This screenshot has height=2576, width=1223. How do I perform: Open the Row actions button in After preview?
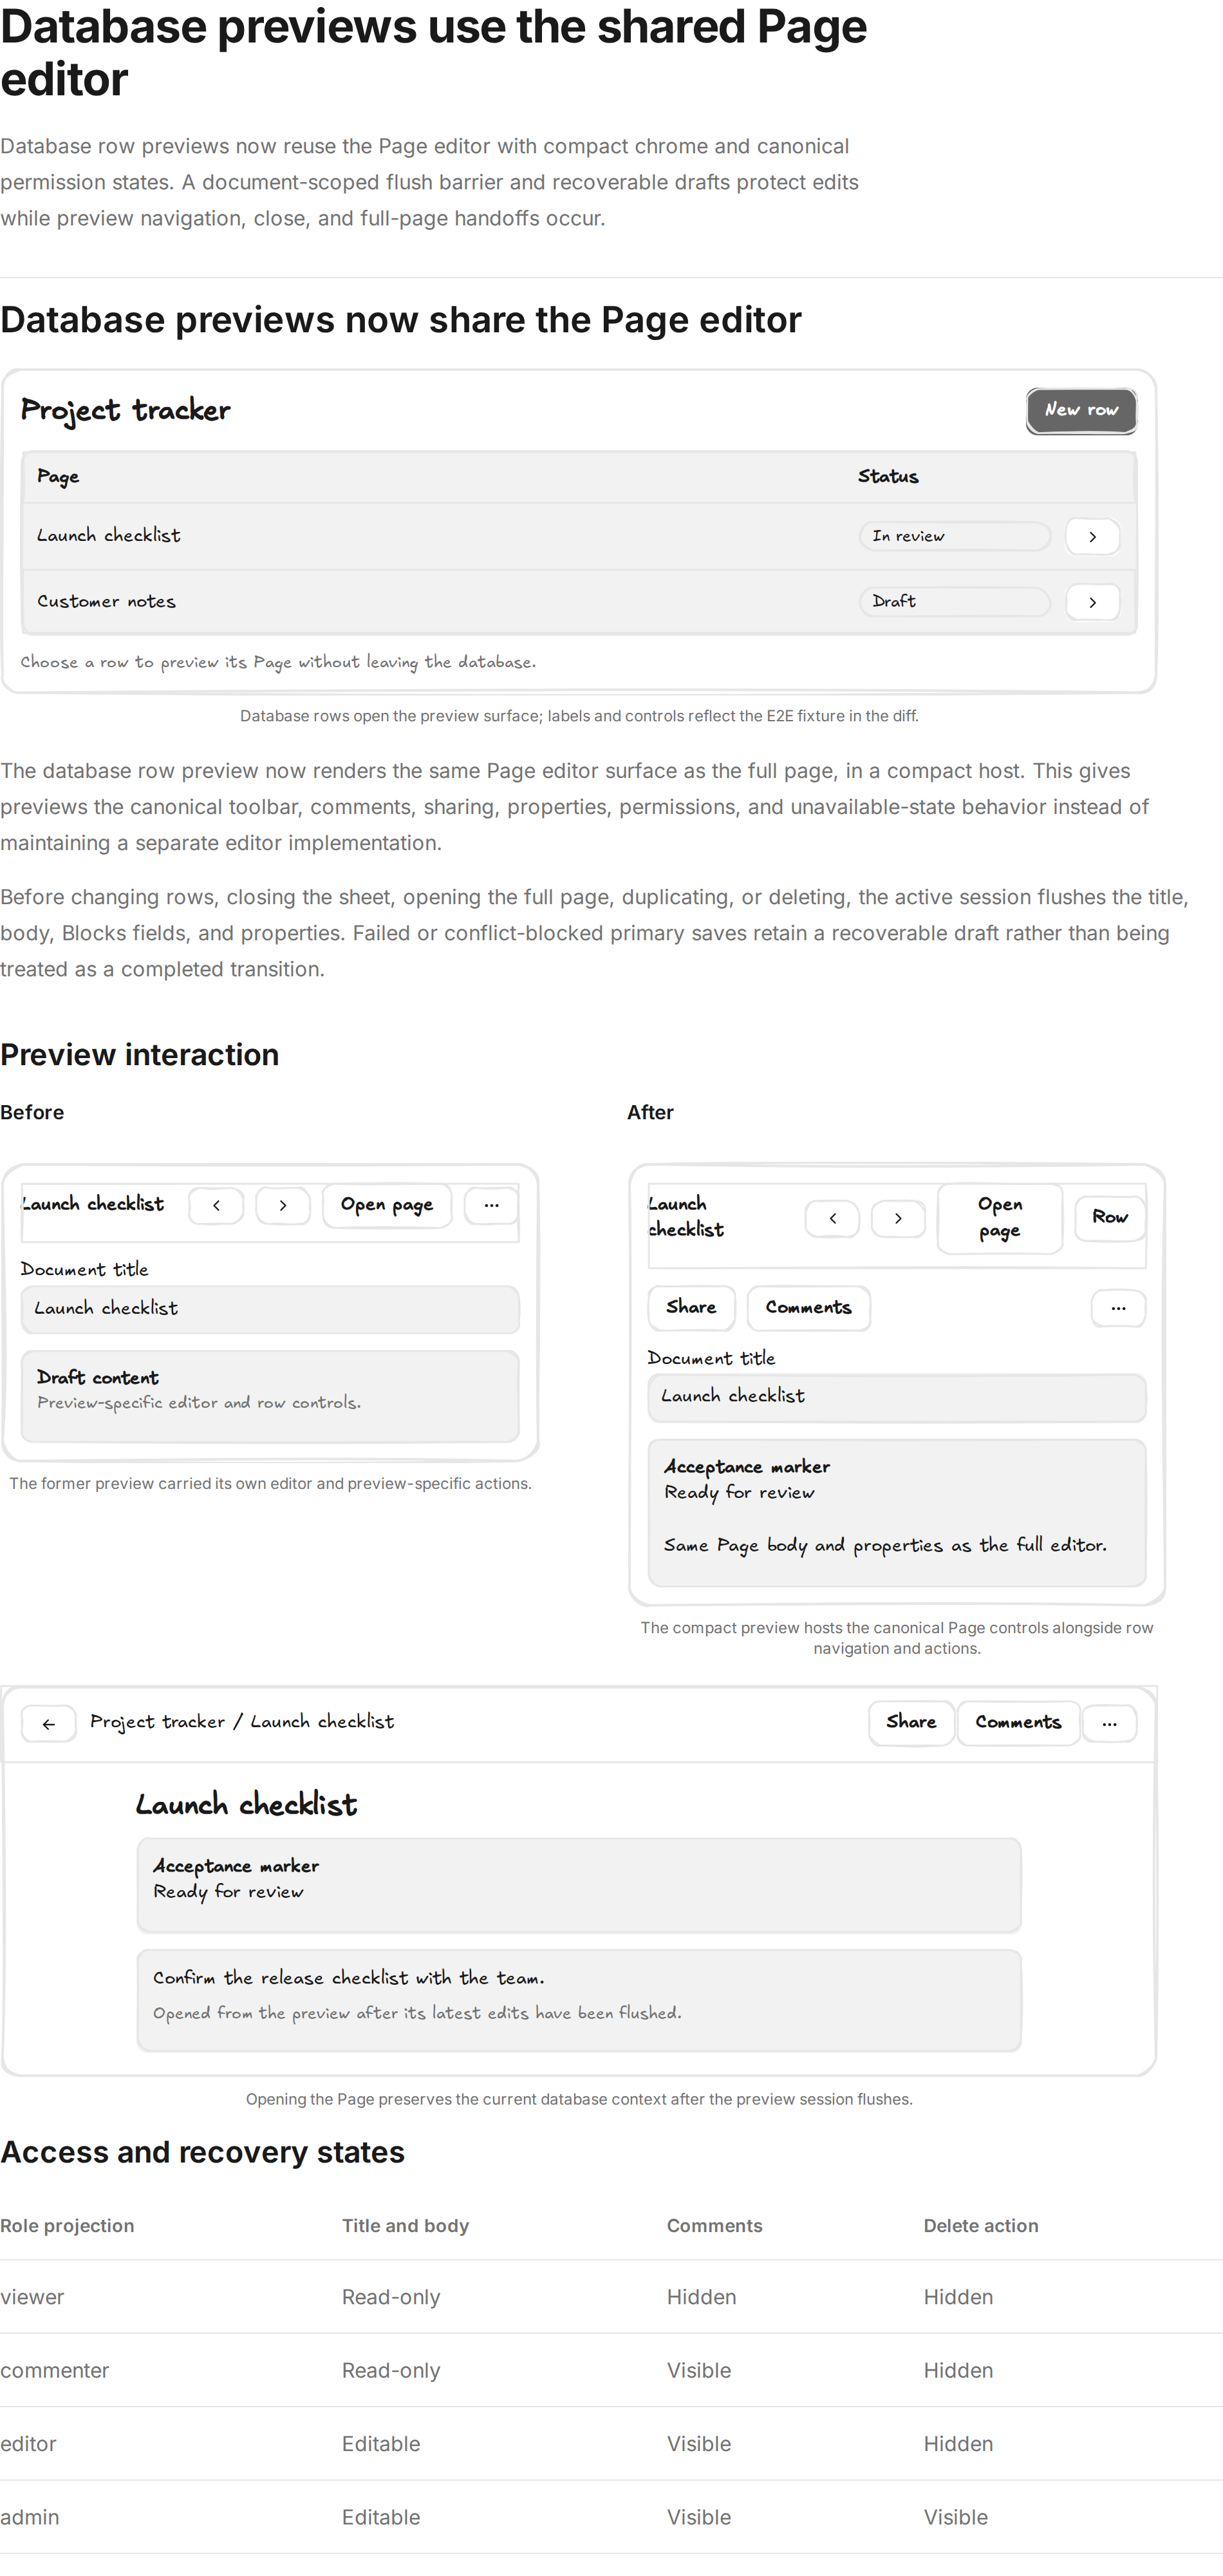1109,1218
